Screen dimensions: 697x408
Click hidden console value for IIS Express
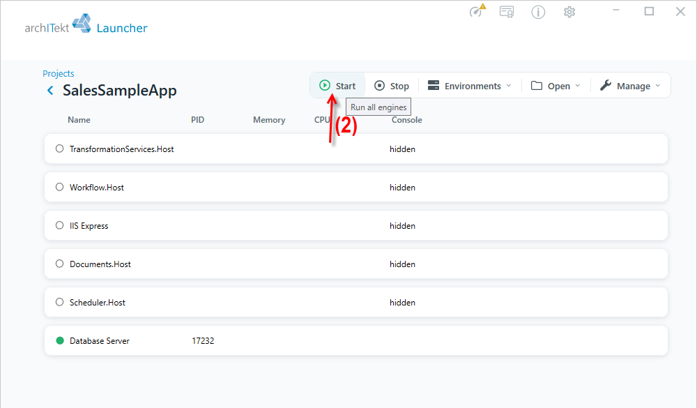(402, 225)
